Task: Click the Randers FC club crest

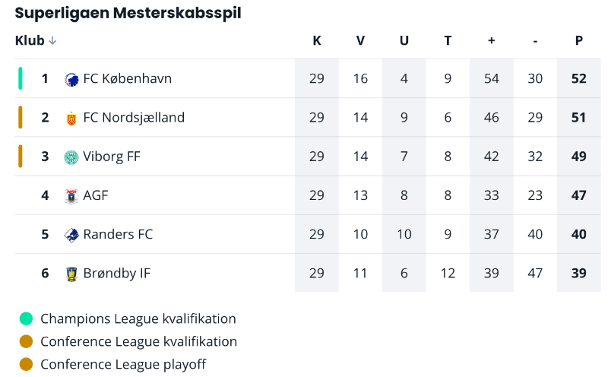Action: (71, 235)
